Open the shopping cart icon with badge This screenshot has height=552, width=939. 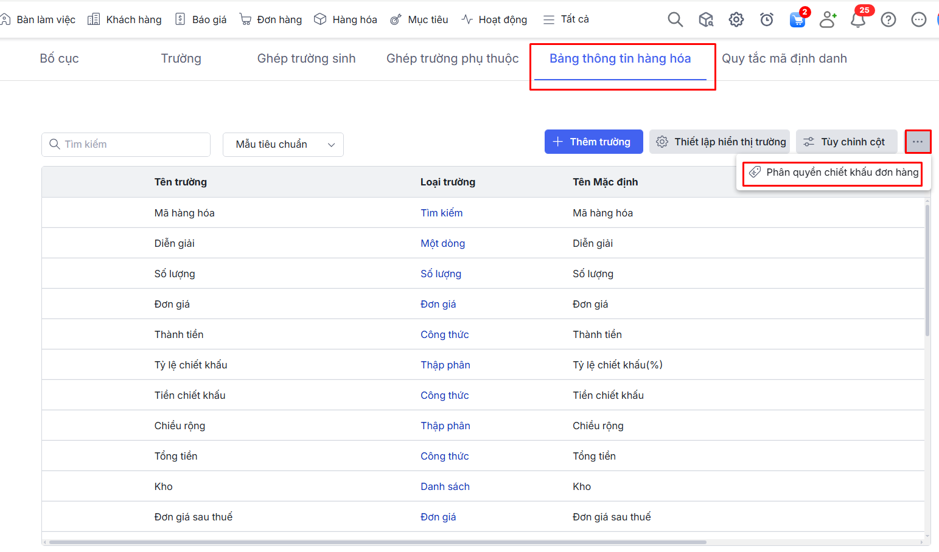tap(797, 19)
